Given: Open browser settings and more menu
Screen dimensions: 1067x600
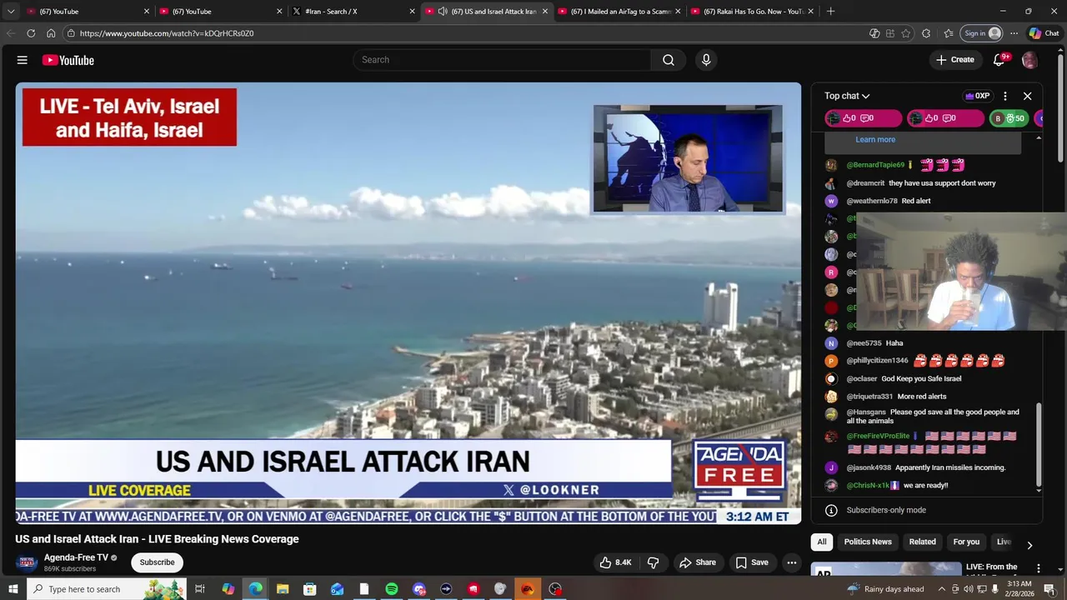Looking at the screenshot, I should 1014,33.
